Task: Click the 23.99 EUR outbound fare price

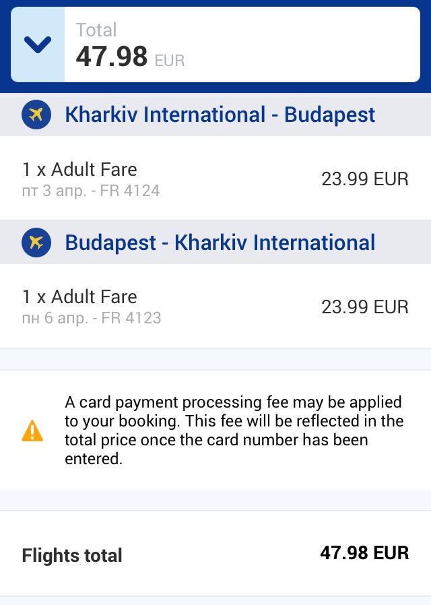Action: coord(365,179)
